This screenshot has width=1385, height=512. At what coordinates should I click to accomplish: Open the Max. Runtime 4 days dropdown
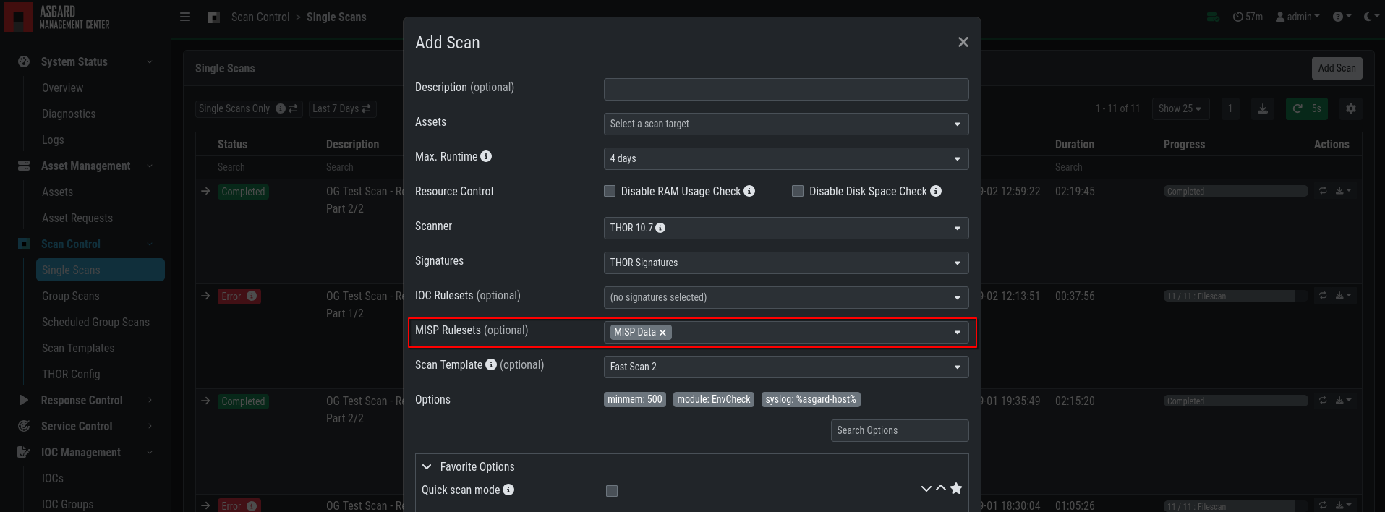pyautogui.click(x=786, y=158)
